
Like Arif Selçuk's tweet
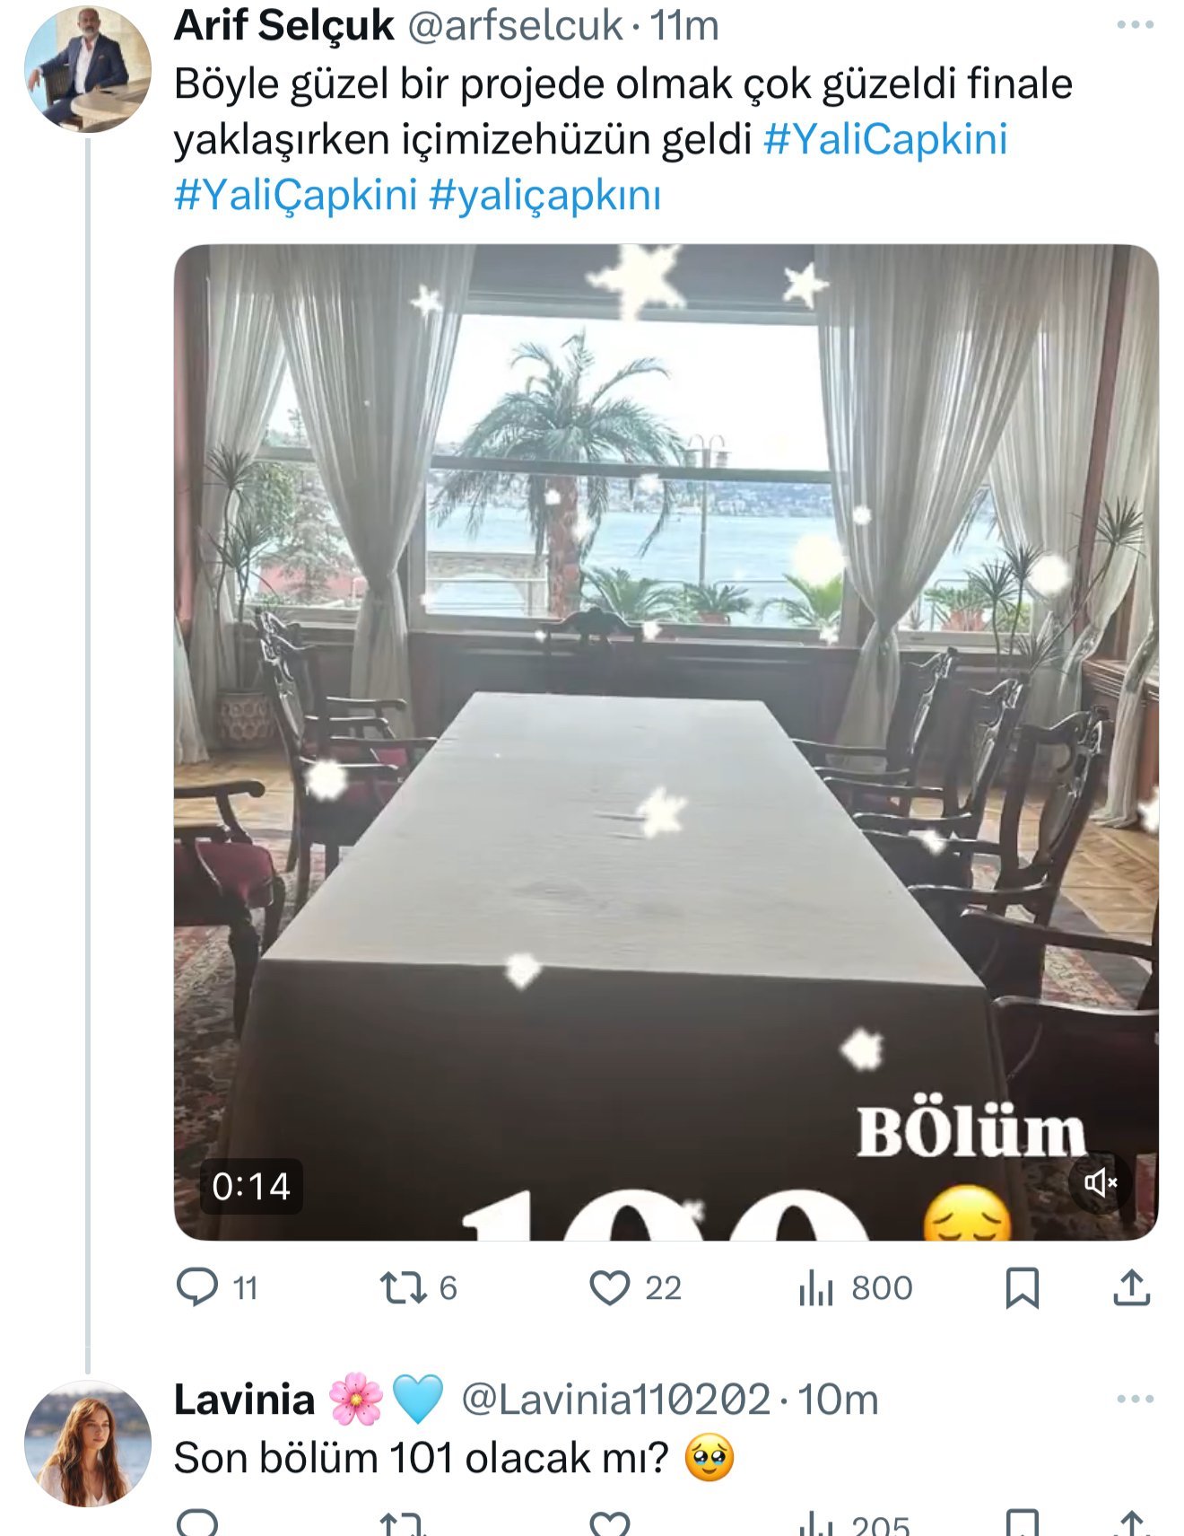click(609, 1287)
